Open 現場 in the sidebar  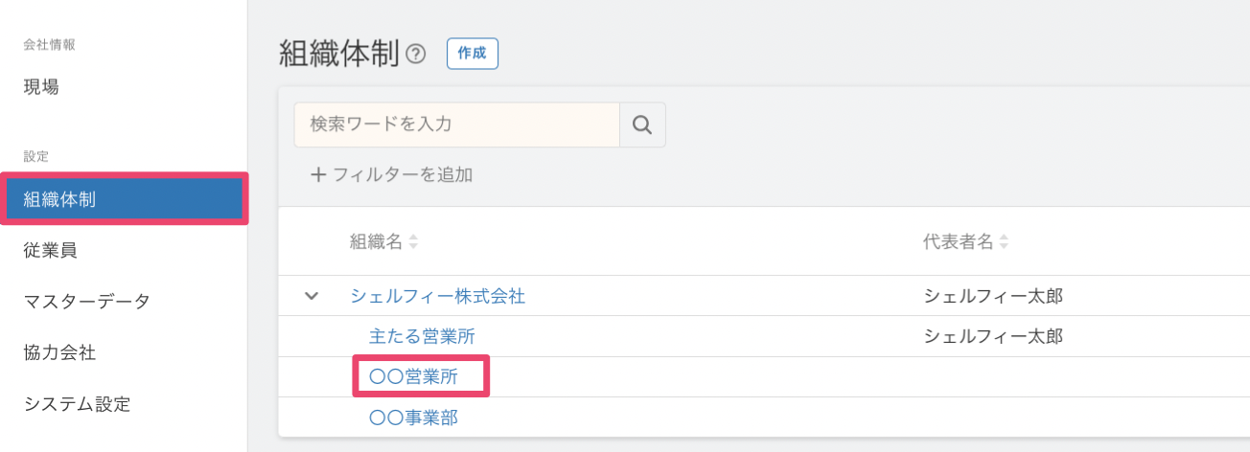coord(41,87)
